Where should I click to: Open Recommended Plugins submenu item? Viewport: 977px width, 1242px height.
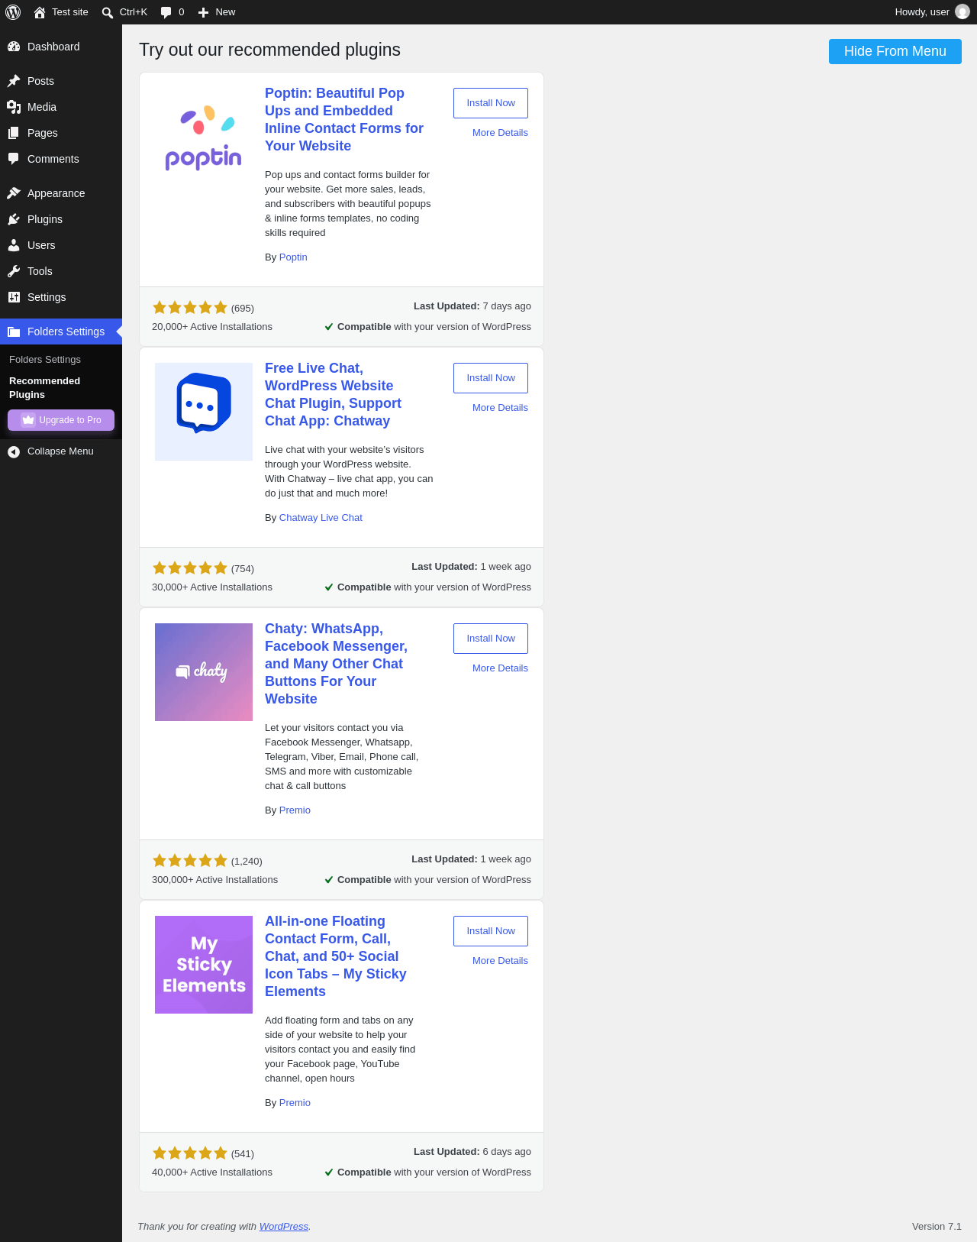click(44, 388)
